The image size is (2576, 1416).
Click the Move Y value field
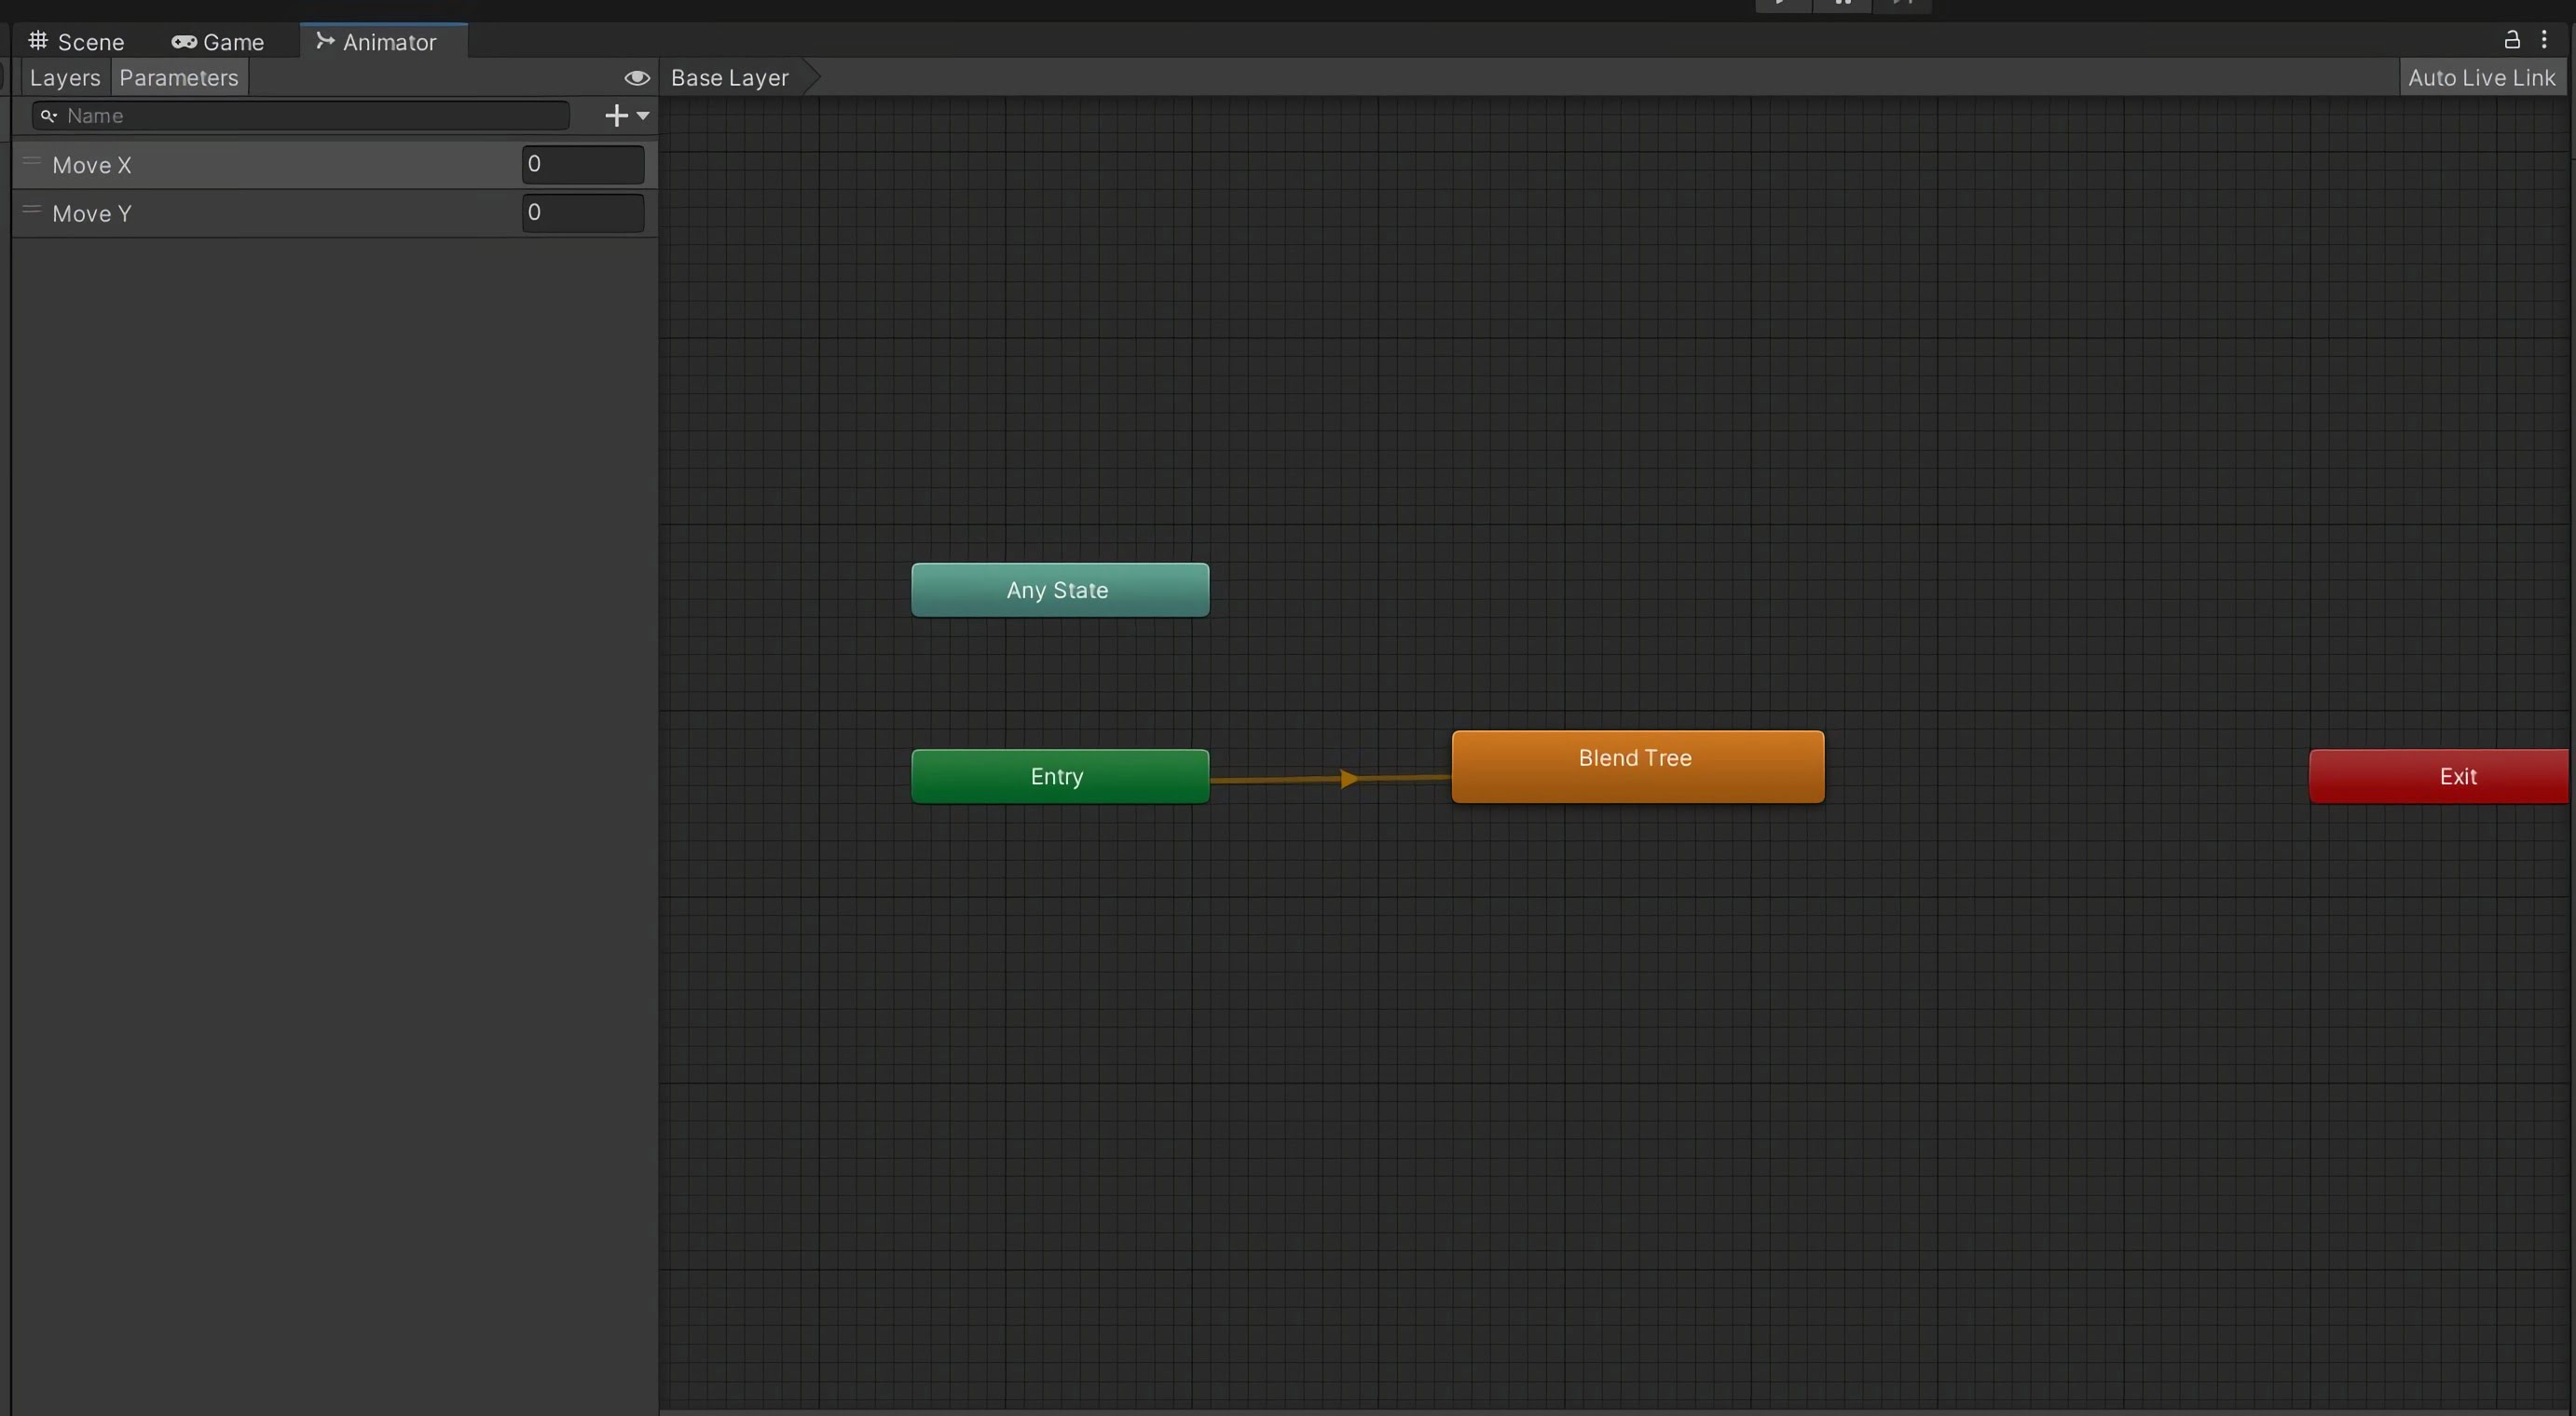click(x=583, y=212)
